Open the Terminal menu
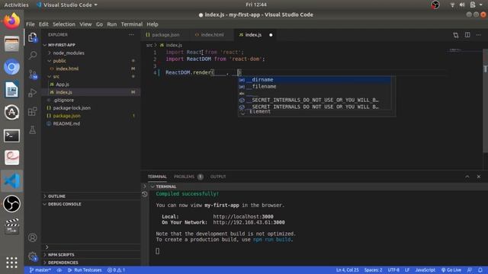The image size is (488, 274). tap(132, 24)
